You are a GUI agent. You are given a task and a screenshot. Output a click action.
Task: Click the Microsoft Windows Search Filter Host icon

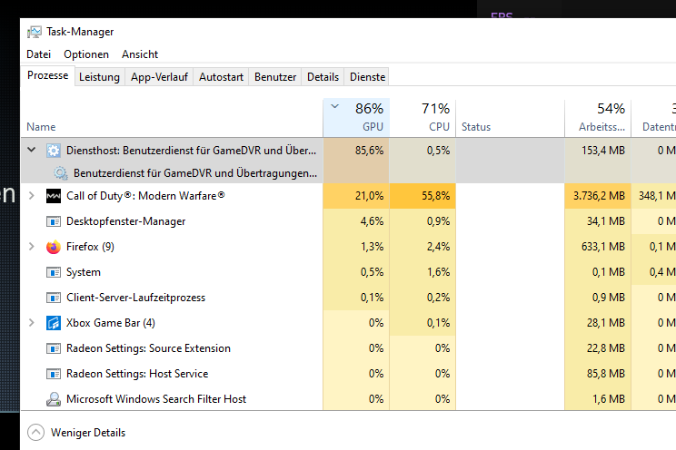pyautogui.click(x=54, y=399)
